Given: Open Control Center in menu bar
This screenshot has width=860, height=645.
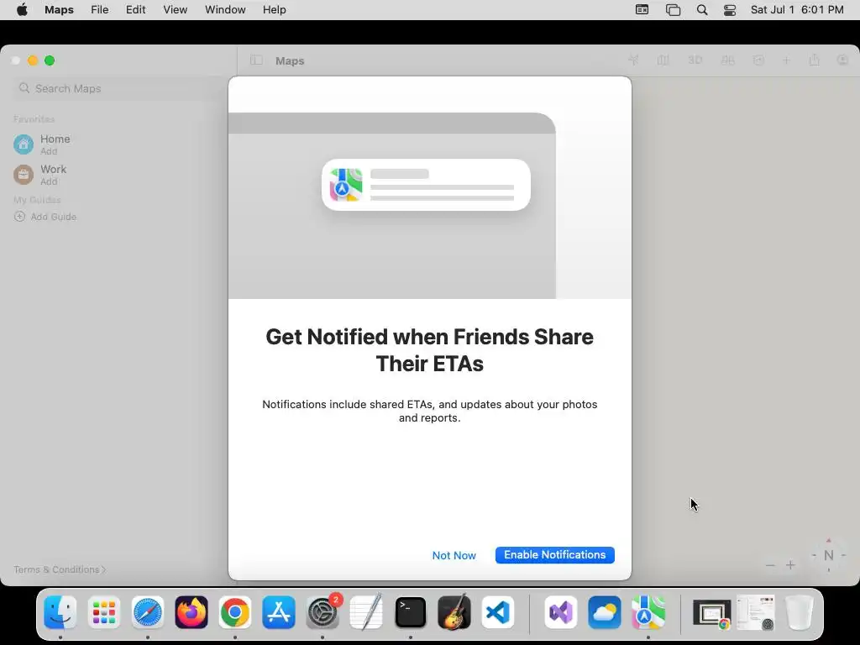Looking at the screenshot, I should [730, 10].
